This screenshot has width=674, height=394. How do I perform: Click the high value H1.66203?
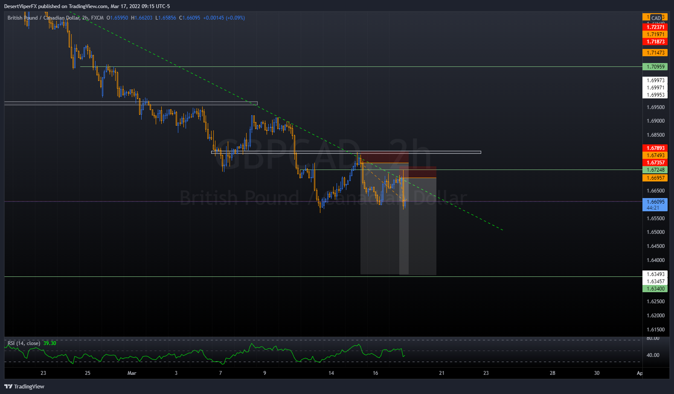tap(142, 18)
